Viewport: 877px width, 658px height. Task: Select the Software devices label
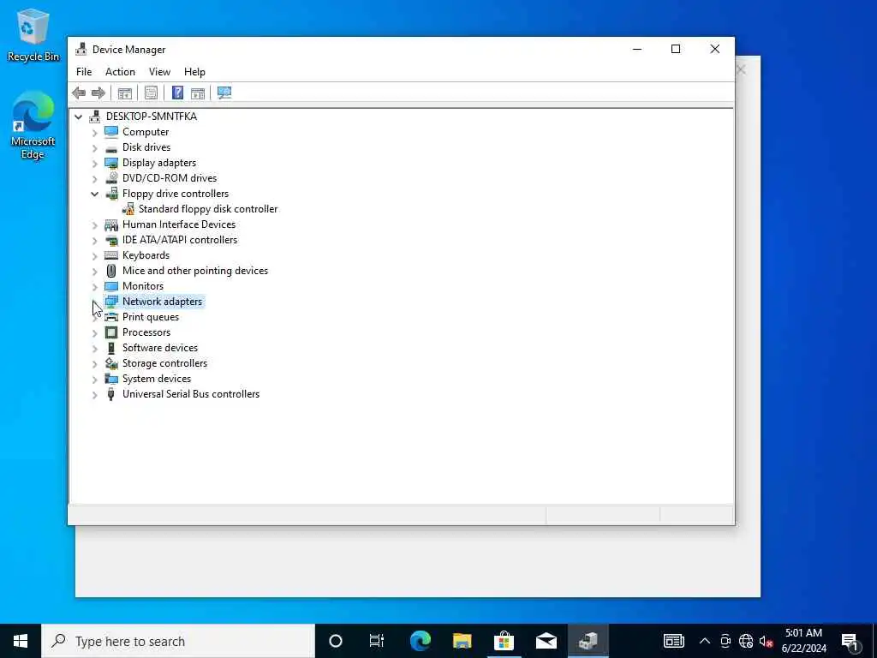[160, 348]
